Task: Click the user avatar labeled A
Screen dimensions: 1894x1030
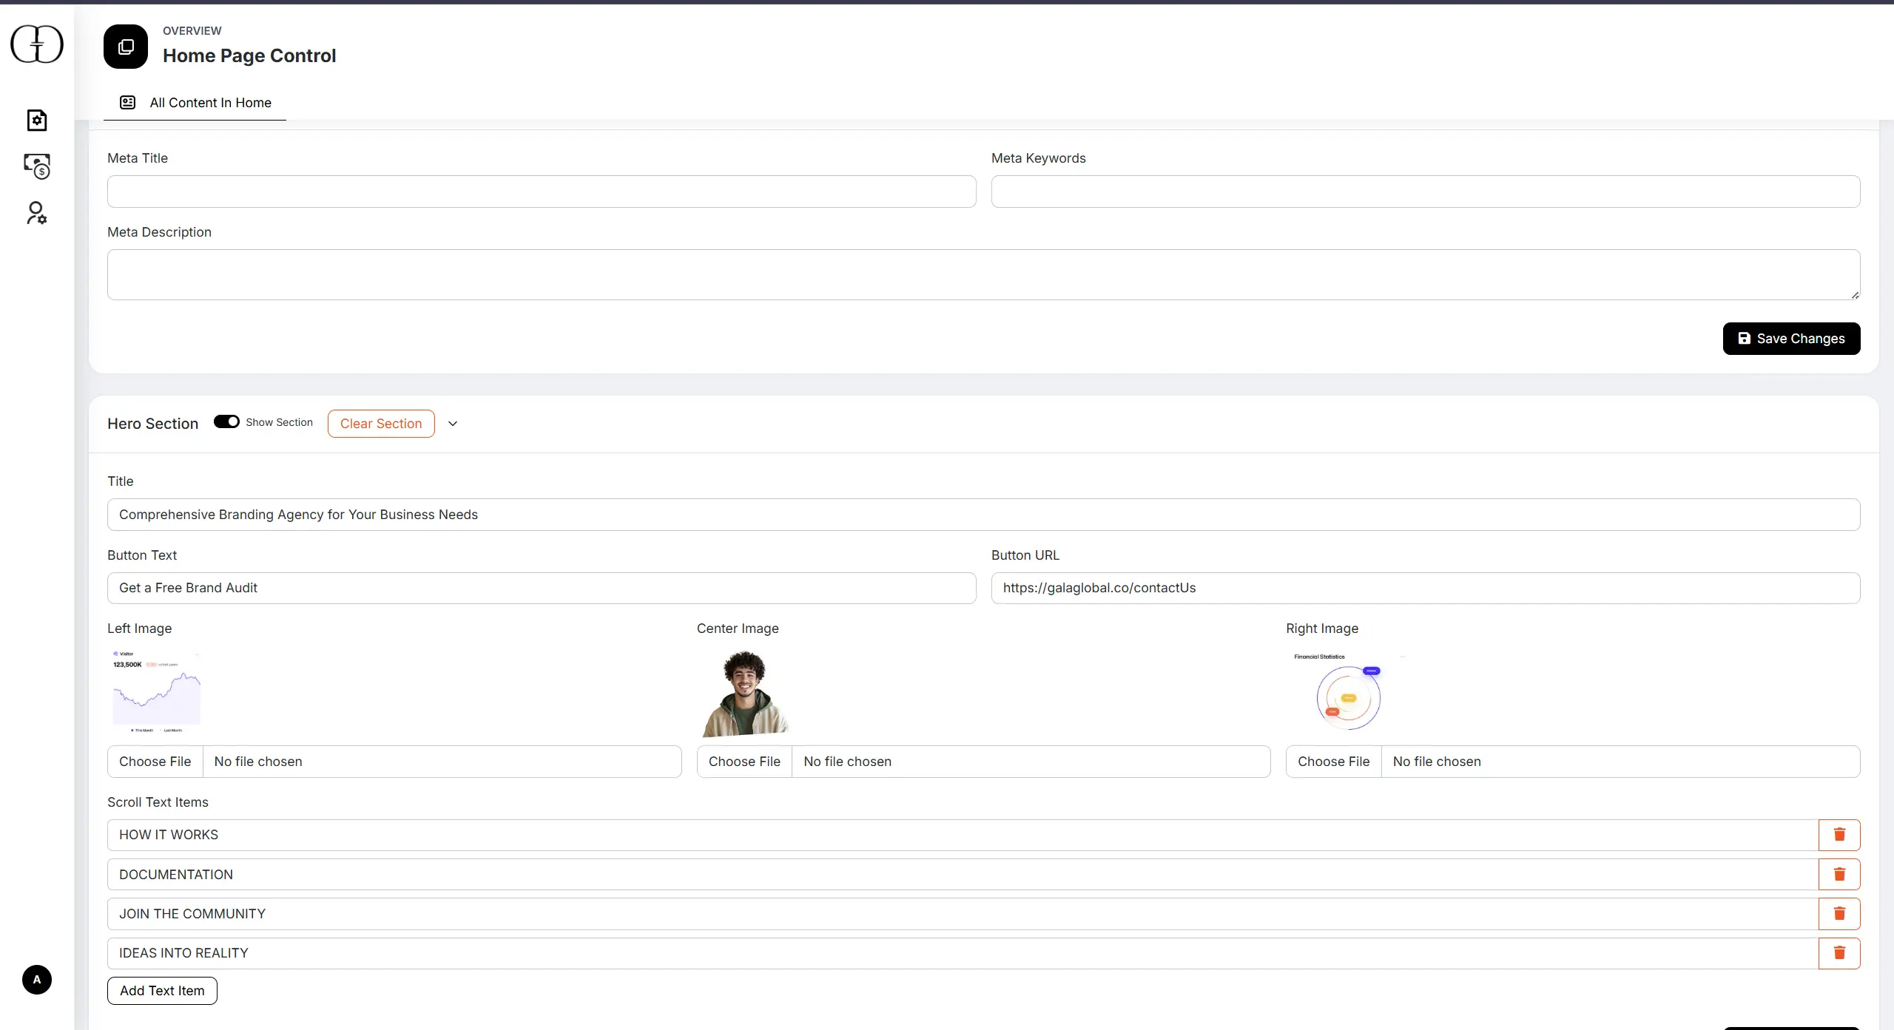Action: [x=37, y=980]
